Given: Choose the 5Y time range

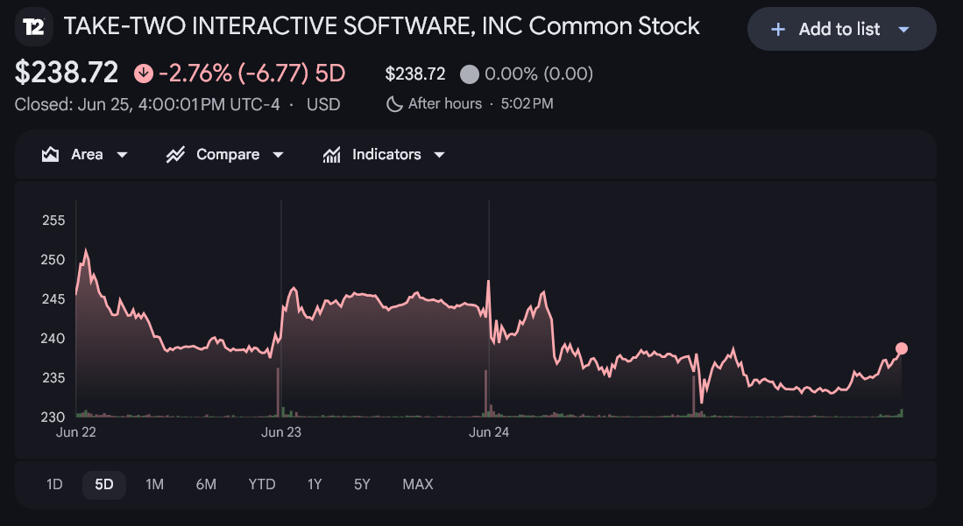Looking at the screenshot, I should click(x=363, y=484).
